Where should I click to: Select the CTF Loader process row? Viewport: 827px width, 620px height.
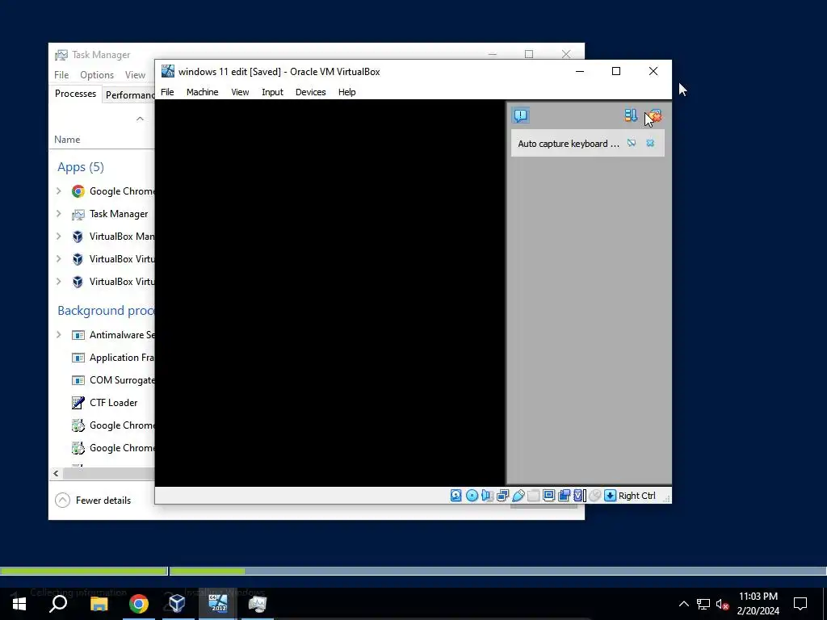click(x=102, y=403)
